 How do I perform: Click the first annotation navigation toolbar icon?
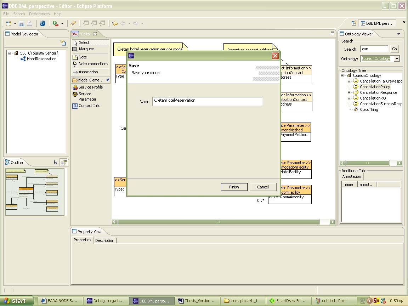[86, 23]
